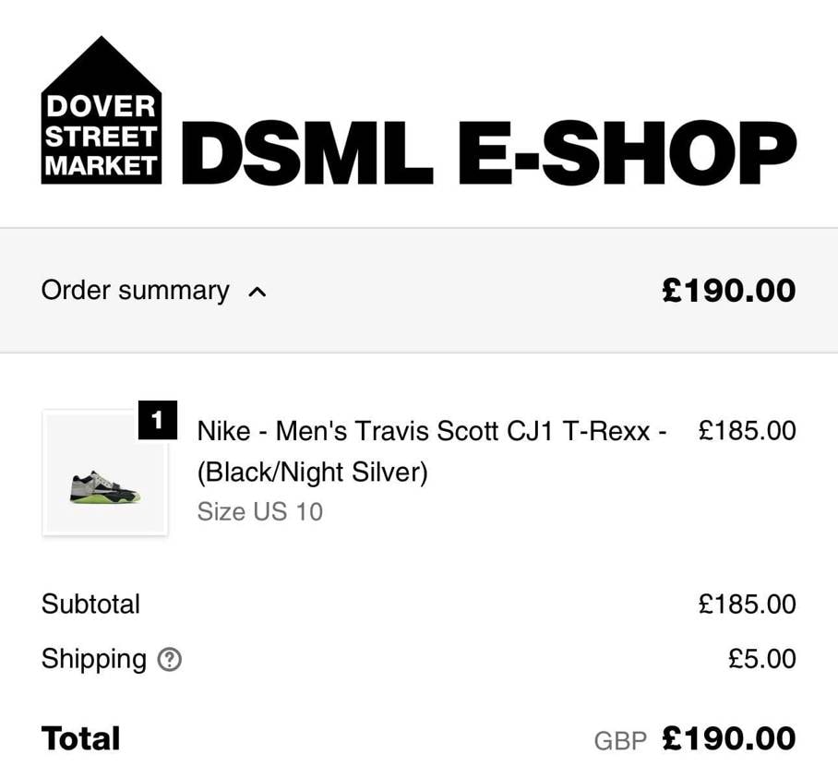Click the question mark next to Shipping
838x766 pixels.
pos(171,660)
